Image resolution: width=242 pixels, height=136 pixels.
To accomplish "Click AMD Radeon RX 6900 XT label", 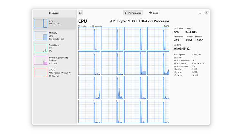I will 60,73.
